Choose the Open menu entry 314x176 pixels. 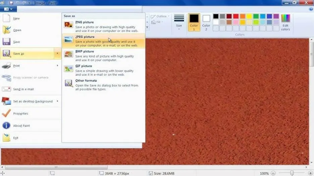31,30
